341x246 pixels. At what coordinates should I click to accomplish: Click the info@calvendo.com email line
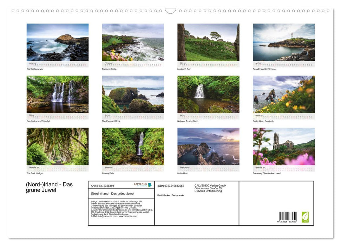pyautogui.click(x=114, y=216)
